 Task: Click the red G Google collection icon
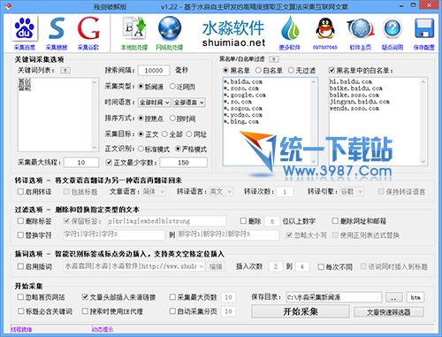click(x=88, y=28)
